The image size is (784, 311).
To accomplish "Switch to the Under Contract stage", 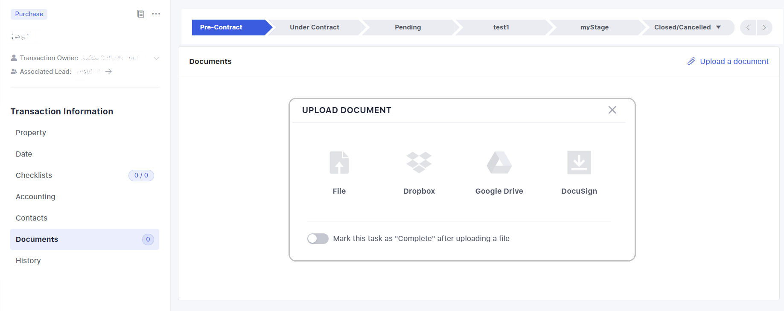I will pos(314,27).
